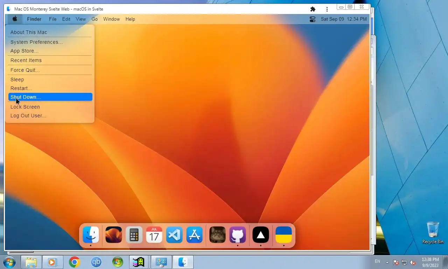448x269 pixels.
Task: Open the Control Panel taskbar item
Action: coord(161,262)
